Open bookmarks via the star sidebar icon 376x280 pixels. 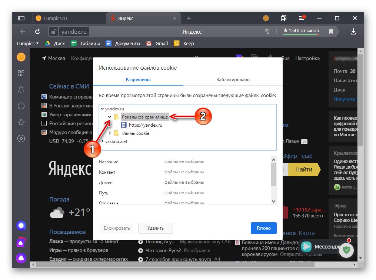point(21,122)
